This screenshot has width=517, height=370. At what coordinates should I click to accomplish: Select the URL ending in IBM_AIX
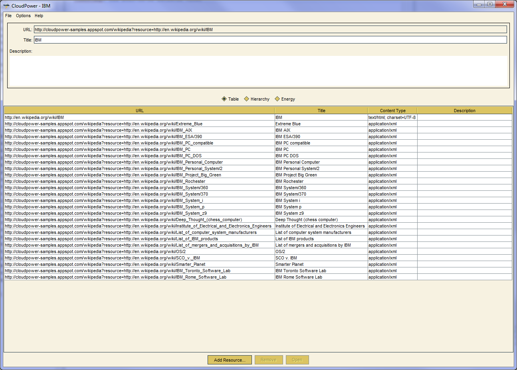139,130
